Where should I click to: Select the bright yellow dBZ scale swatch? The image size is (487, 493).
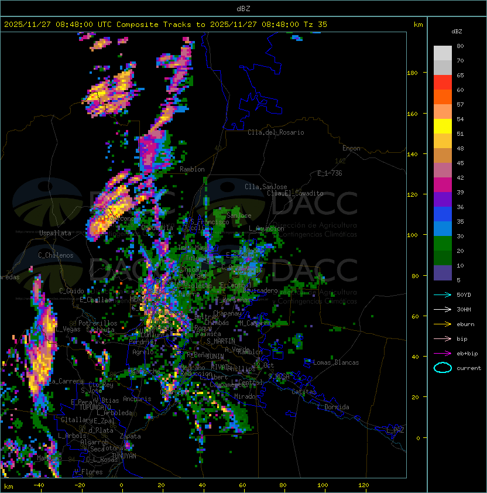click(x=443, y=126)
